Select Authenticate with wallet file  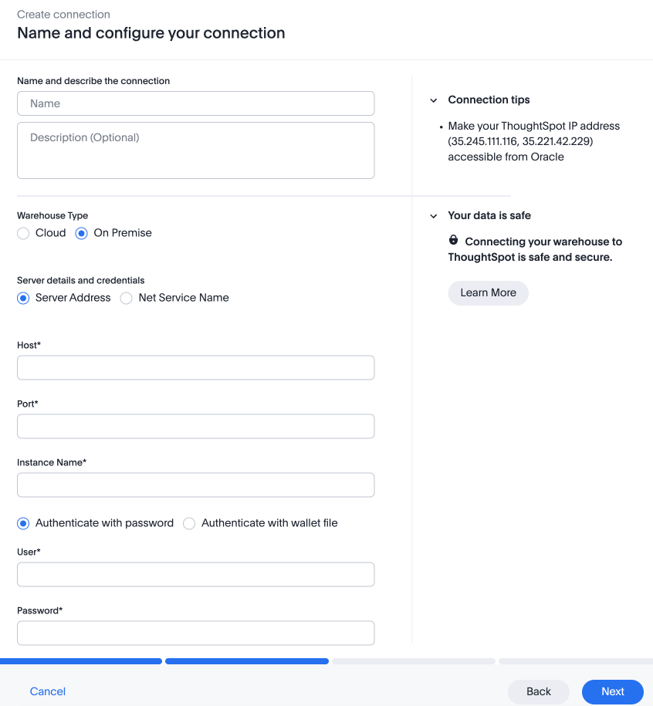189,523
